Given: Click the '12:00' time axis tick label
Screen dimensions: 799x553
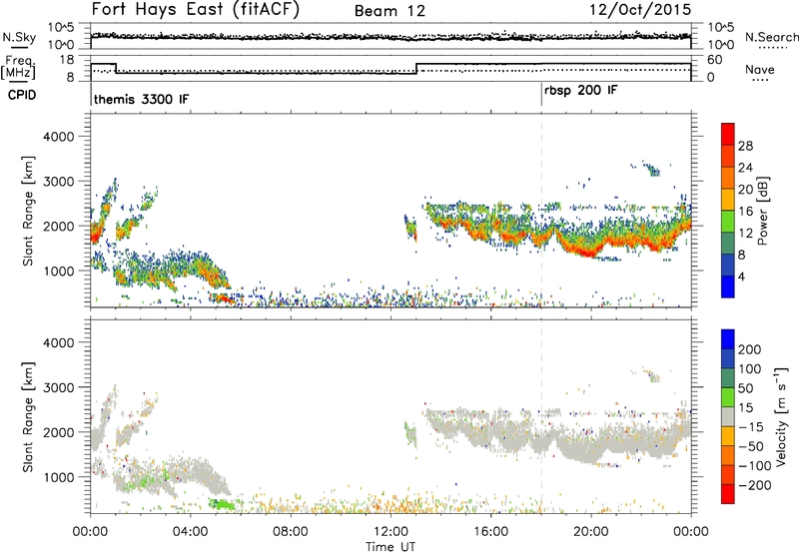Looking at the screenshot, I should point(391,532).
